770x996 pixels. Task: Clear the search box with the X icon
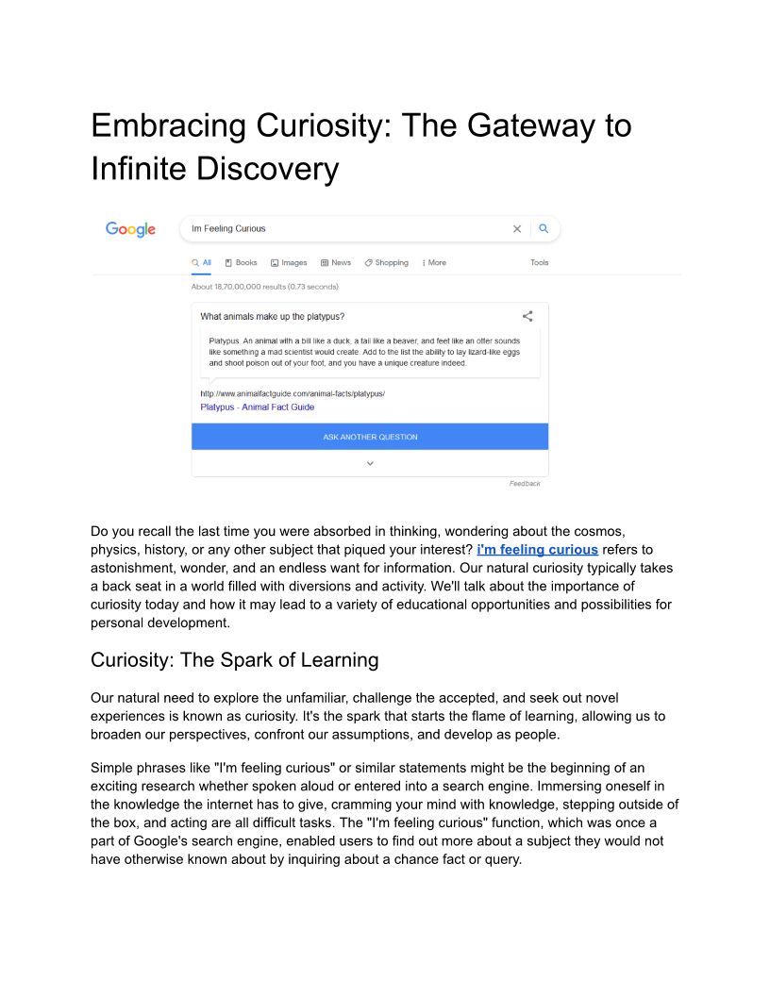click(x=516, y=229)
